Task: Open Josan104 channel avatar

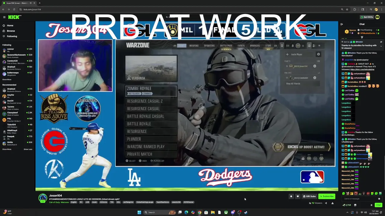Action: click(43, 198)
